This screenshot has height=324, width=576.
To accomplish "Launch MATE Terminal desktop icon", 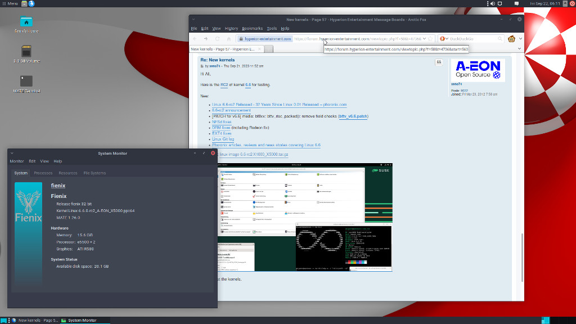I will point(26,84).
